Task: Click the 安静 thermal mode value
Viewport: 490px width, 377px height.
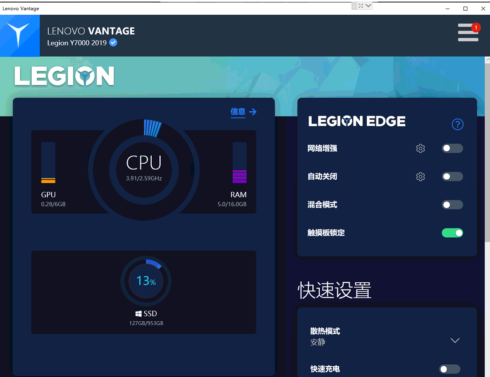Action: point(318,343)
